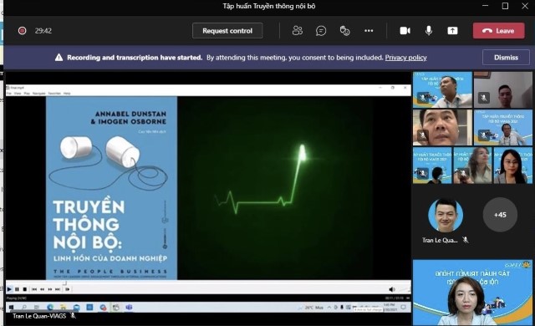The height and width of the screenshot is (326, 535).
Task: Toggle the camera on or off
Action: (405, 31)
